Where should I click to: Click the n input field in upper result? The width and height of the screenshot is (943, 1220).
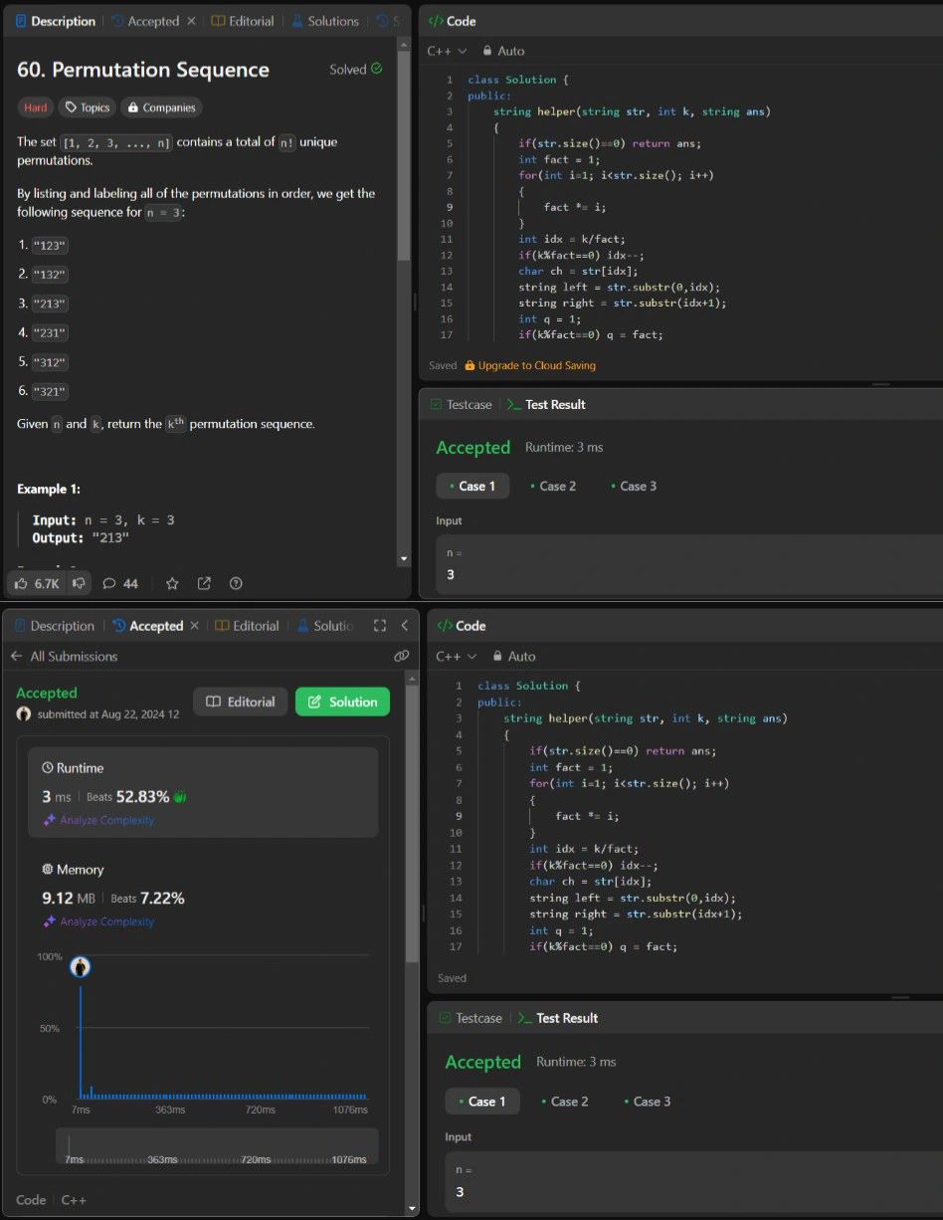pos(689,564)
